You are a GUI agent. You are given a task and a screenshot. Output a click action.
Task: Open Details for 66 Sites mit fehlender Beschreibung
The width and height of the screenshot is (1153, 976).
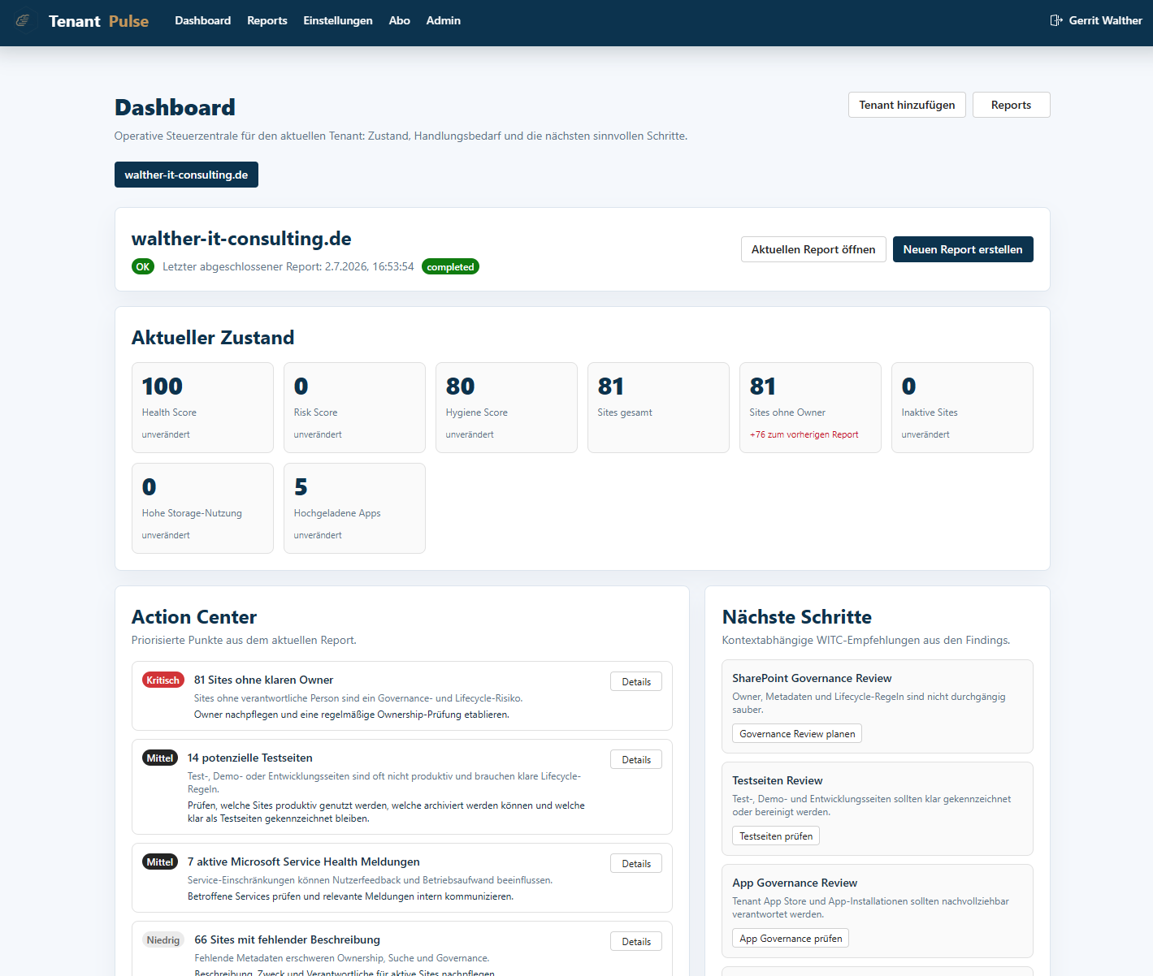click(636, 941)
